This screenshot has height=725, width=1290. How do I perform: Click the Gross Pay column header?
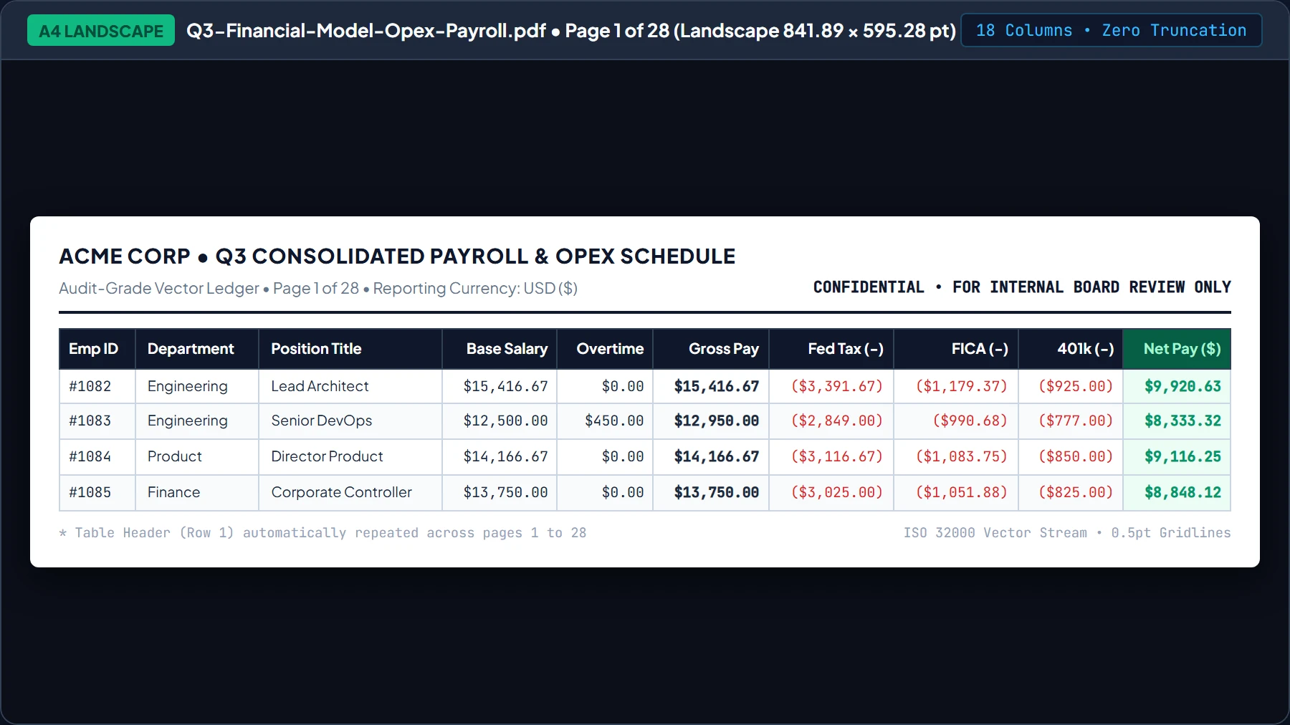711,349
